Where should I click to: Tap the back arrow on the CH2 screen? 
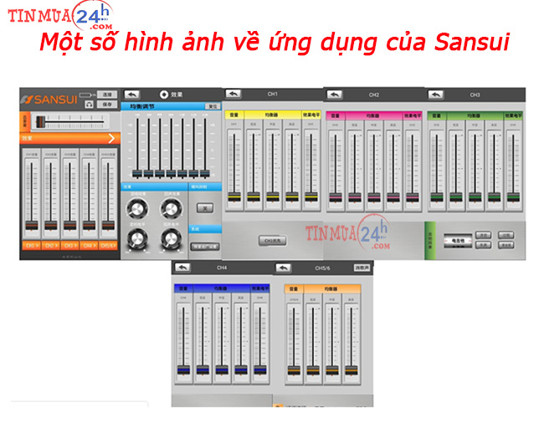click(x=335, y=94)
